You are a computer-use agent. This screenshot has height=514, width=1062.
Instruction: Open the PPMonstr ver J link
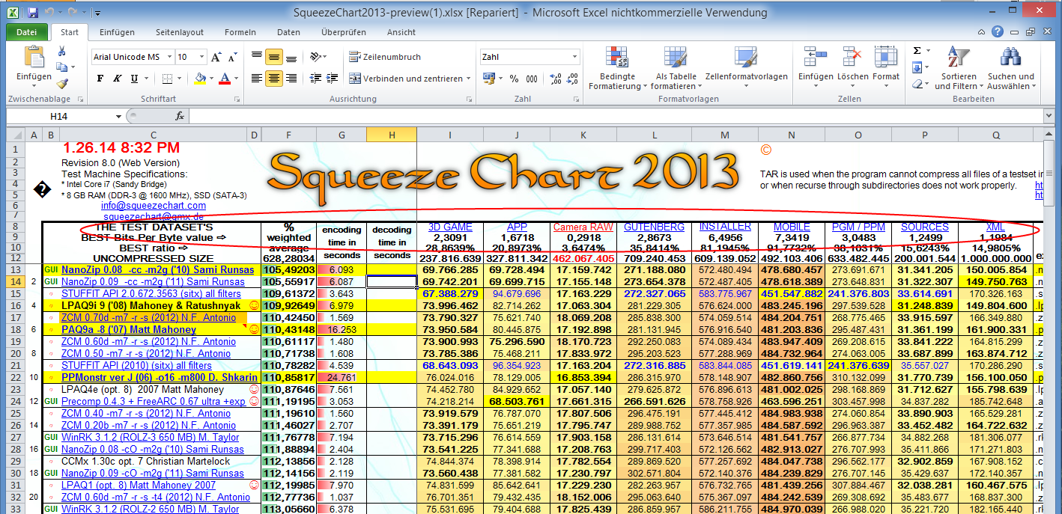pyautogui.click(x=160, y=378)
